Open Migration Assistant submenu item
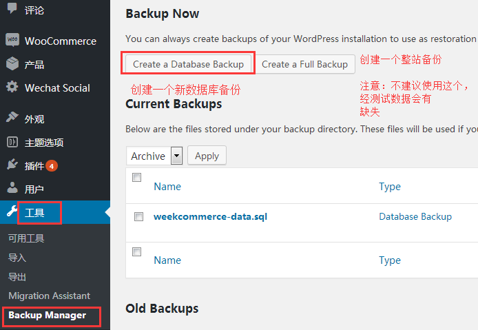Image resolution: width=478 pixels, height=330 pixels. point(50,296)
